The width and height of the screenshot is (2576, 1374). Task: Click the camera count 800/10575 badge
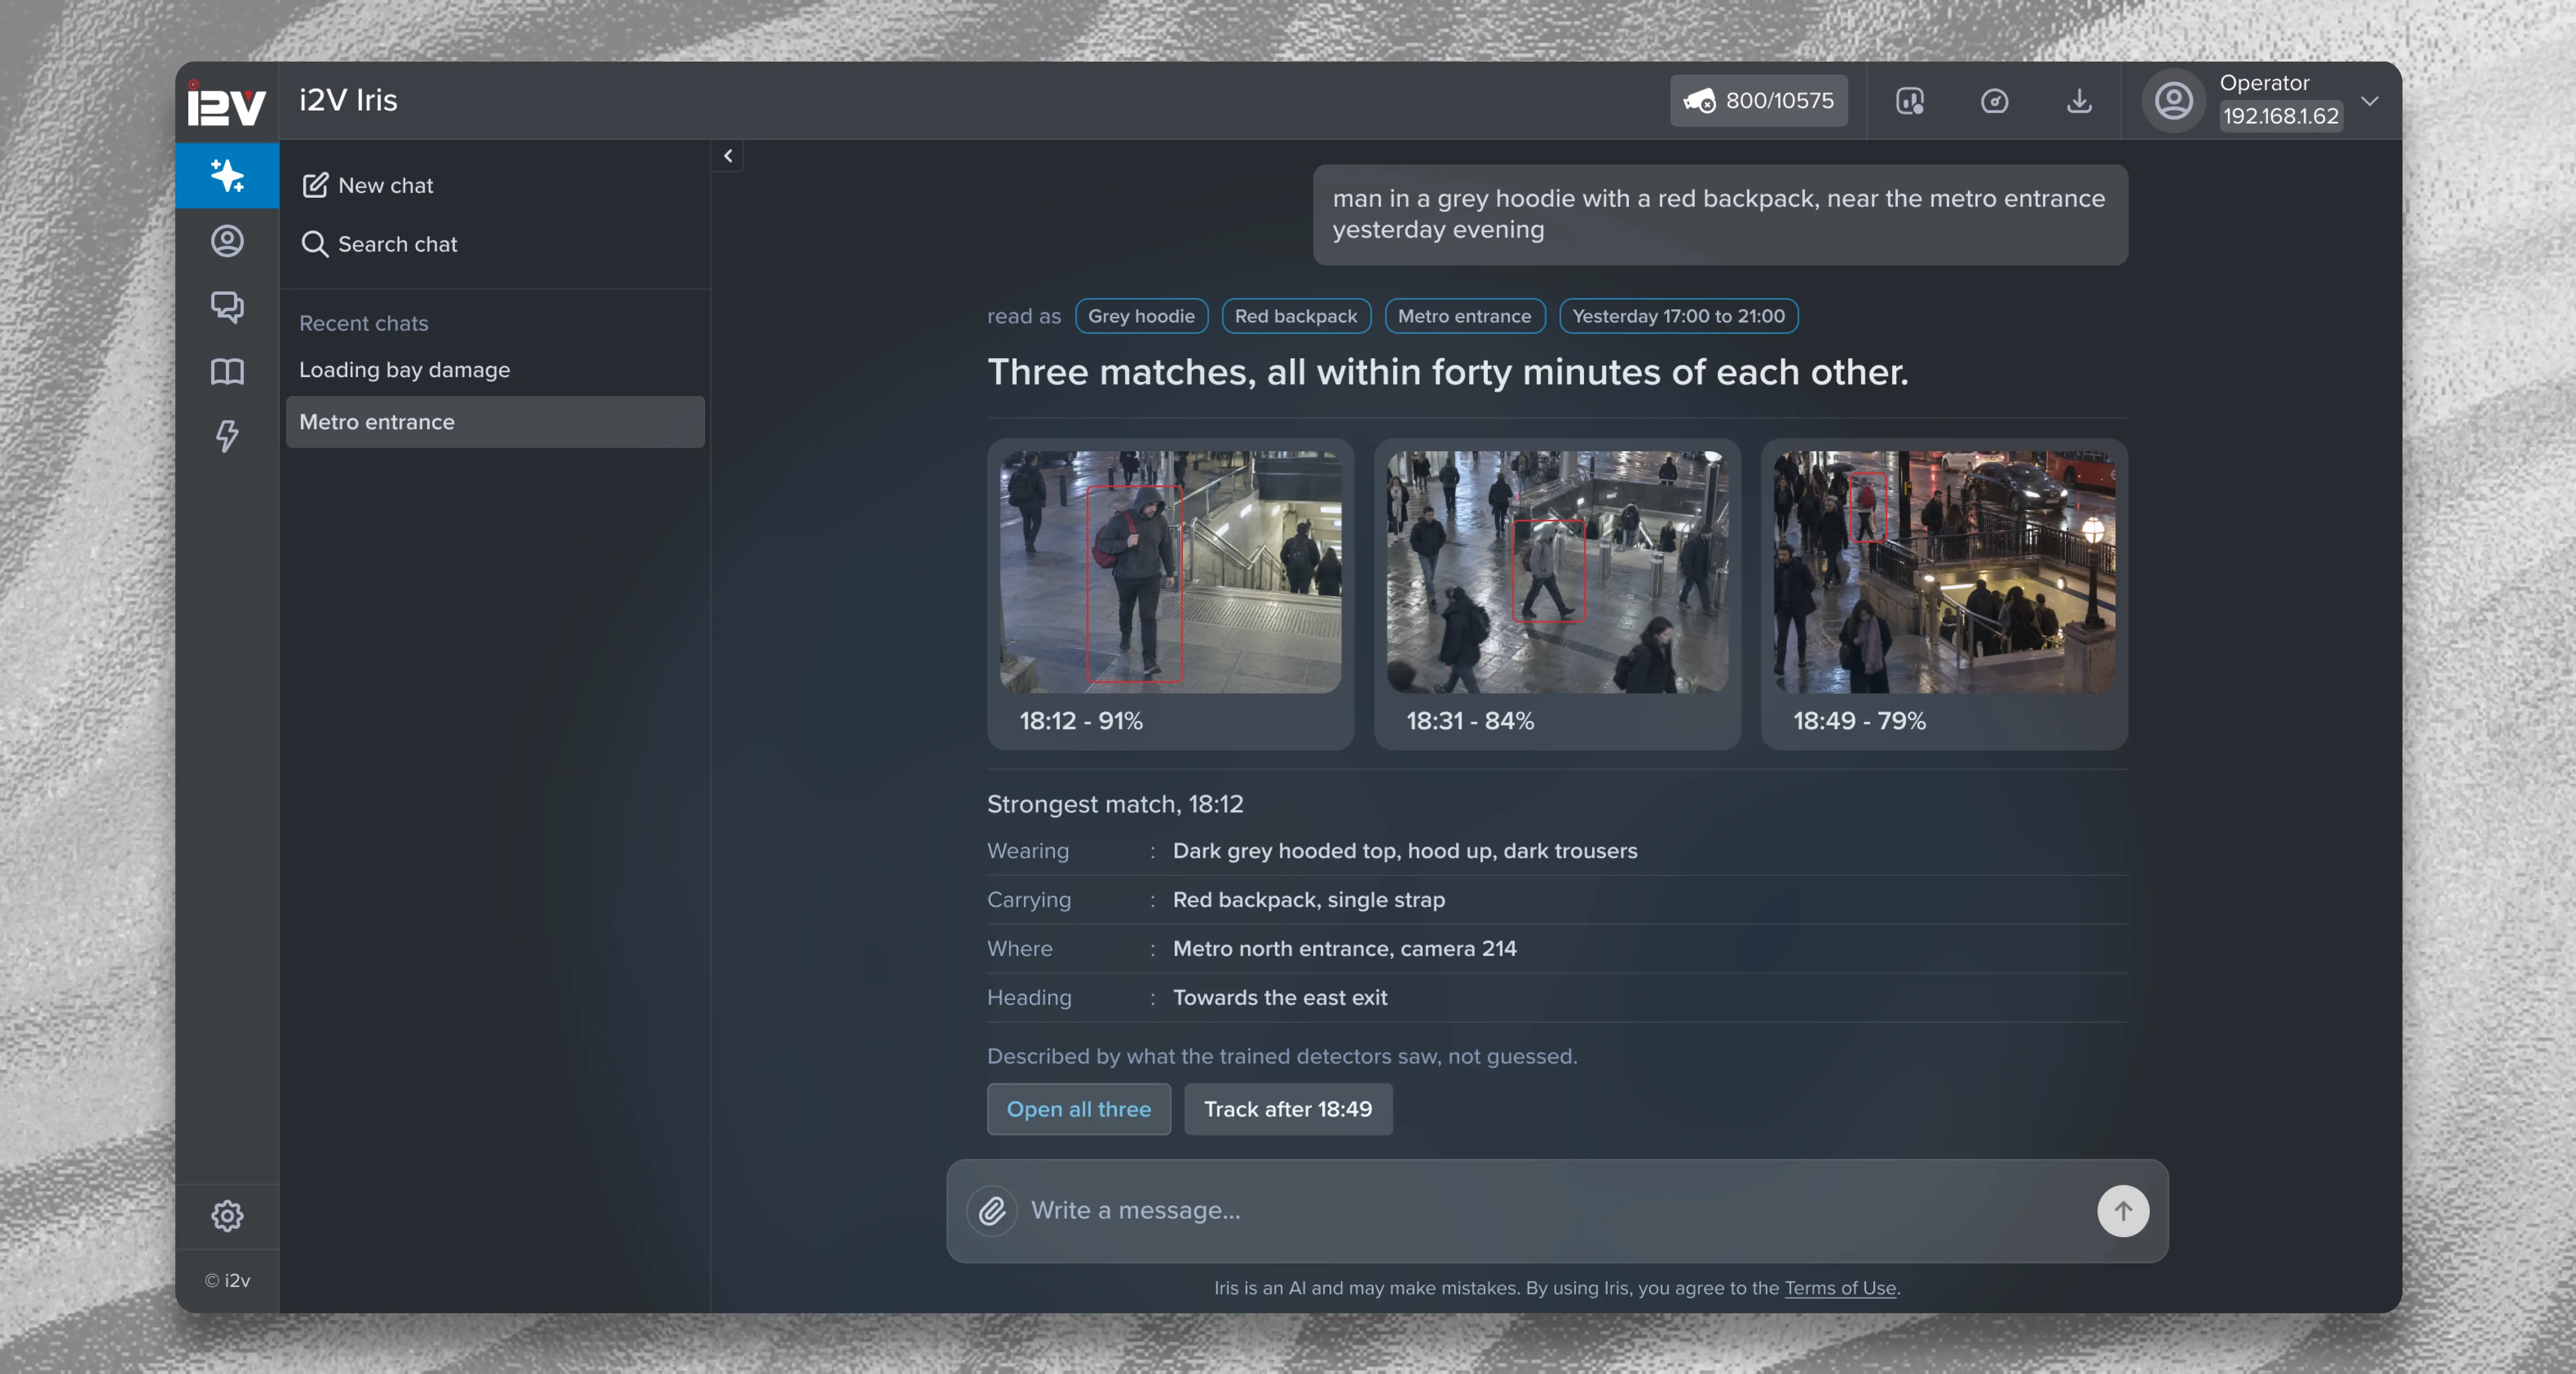click(1758, 101)
